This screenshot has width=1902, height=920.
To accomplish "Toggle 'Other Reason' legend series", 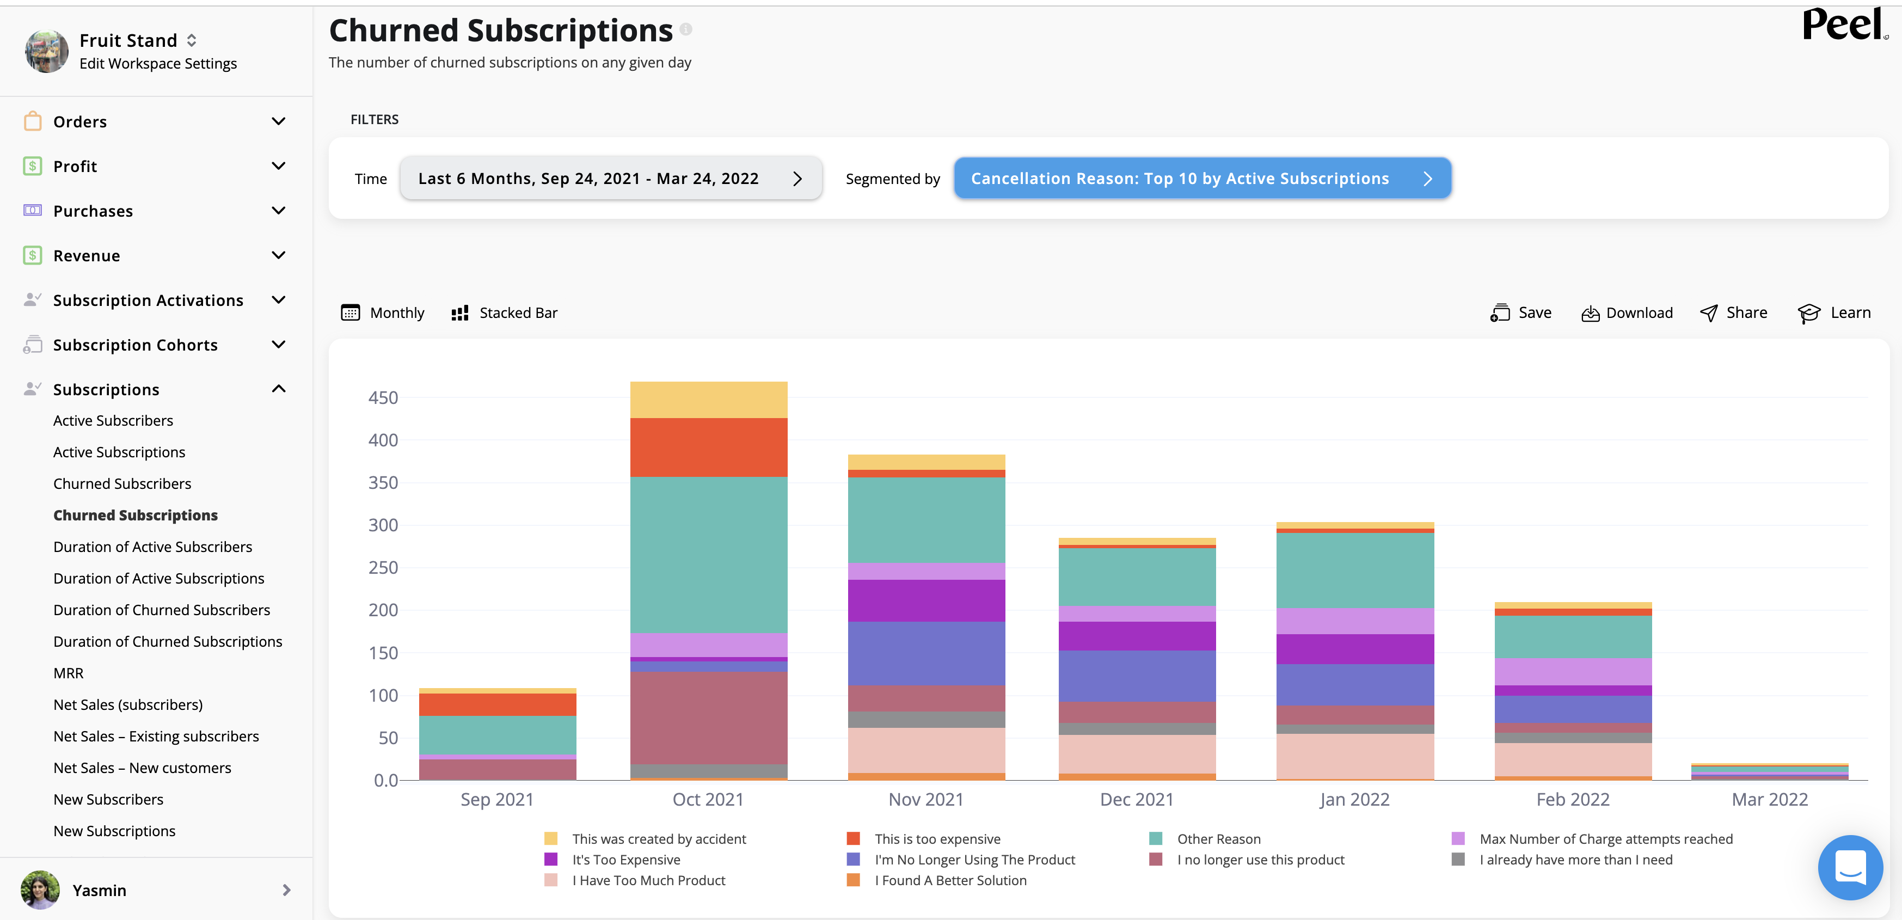I will click(1218, 839).
